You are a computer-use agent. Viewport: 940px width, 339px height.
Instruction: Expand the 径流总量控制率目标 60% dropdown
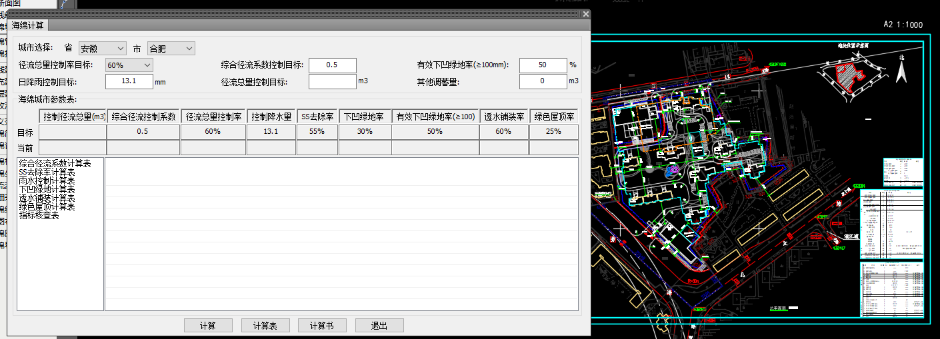point(129,65)
